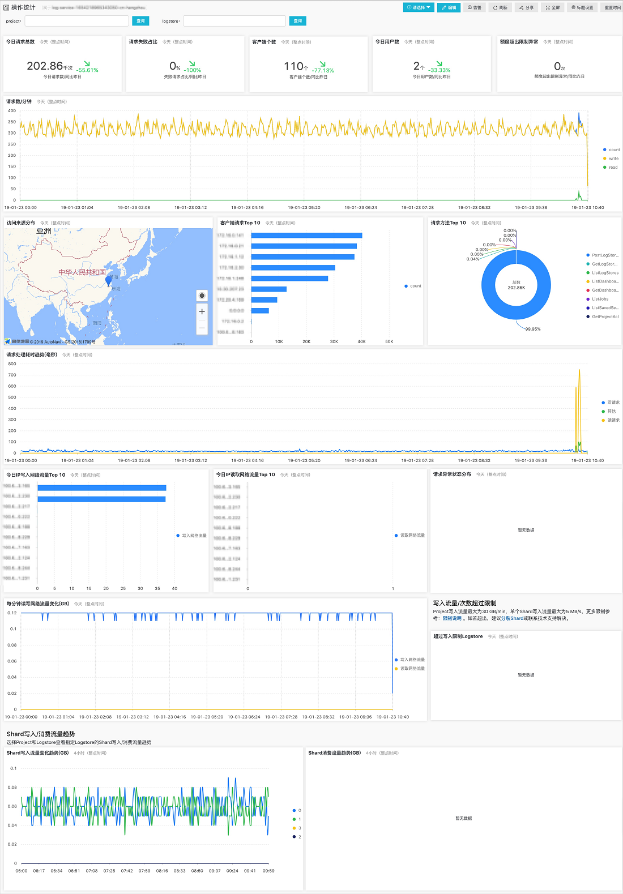Image resolution: width=623 pixels, height=894 pixels.
Task: Toggle the write series in 请求数/分钟 legend
Action: (x=611, y=159)
